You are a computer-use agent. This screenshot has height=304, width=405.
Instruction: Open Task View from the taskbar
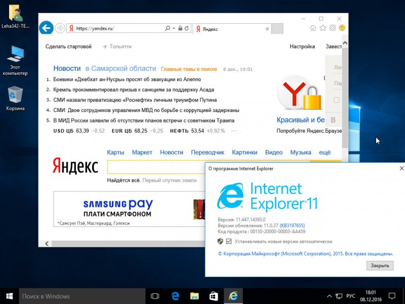(155, 296)
